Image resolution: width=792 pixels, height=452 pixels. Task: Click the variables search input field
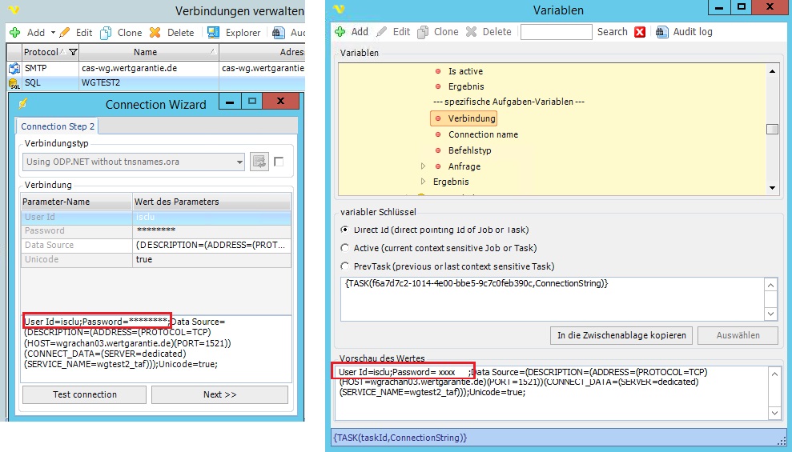(x=556, y=32)
